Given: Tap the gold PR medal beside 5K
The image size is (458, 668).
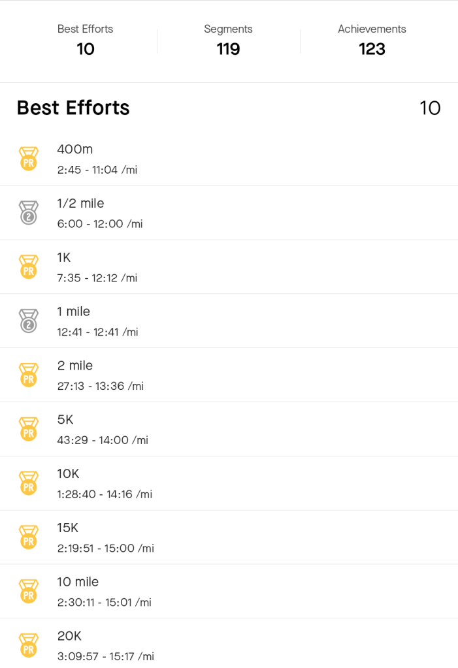Looking at the screenshot, I should (28, 429).
